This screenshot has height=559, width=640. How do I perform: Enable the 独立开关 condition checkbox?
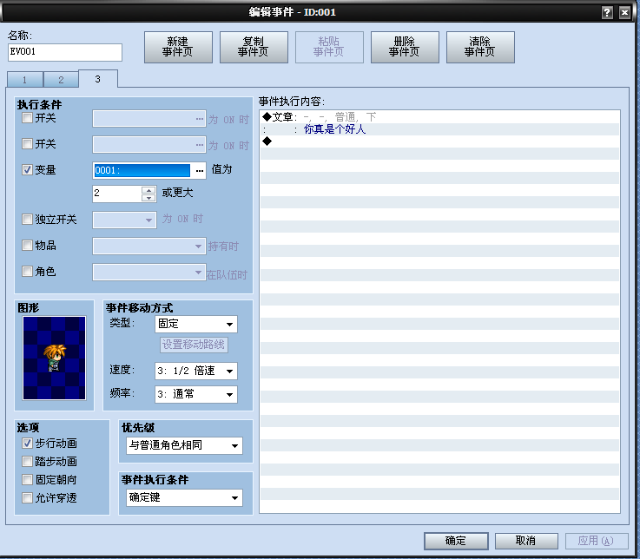[x=27, y=220]
